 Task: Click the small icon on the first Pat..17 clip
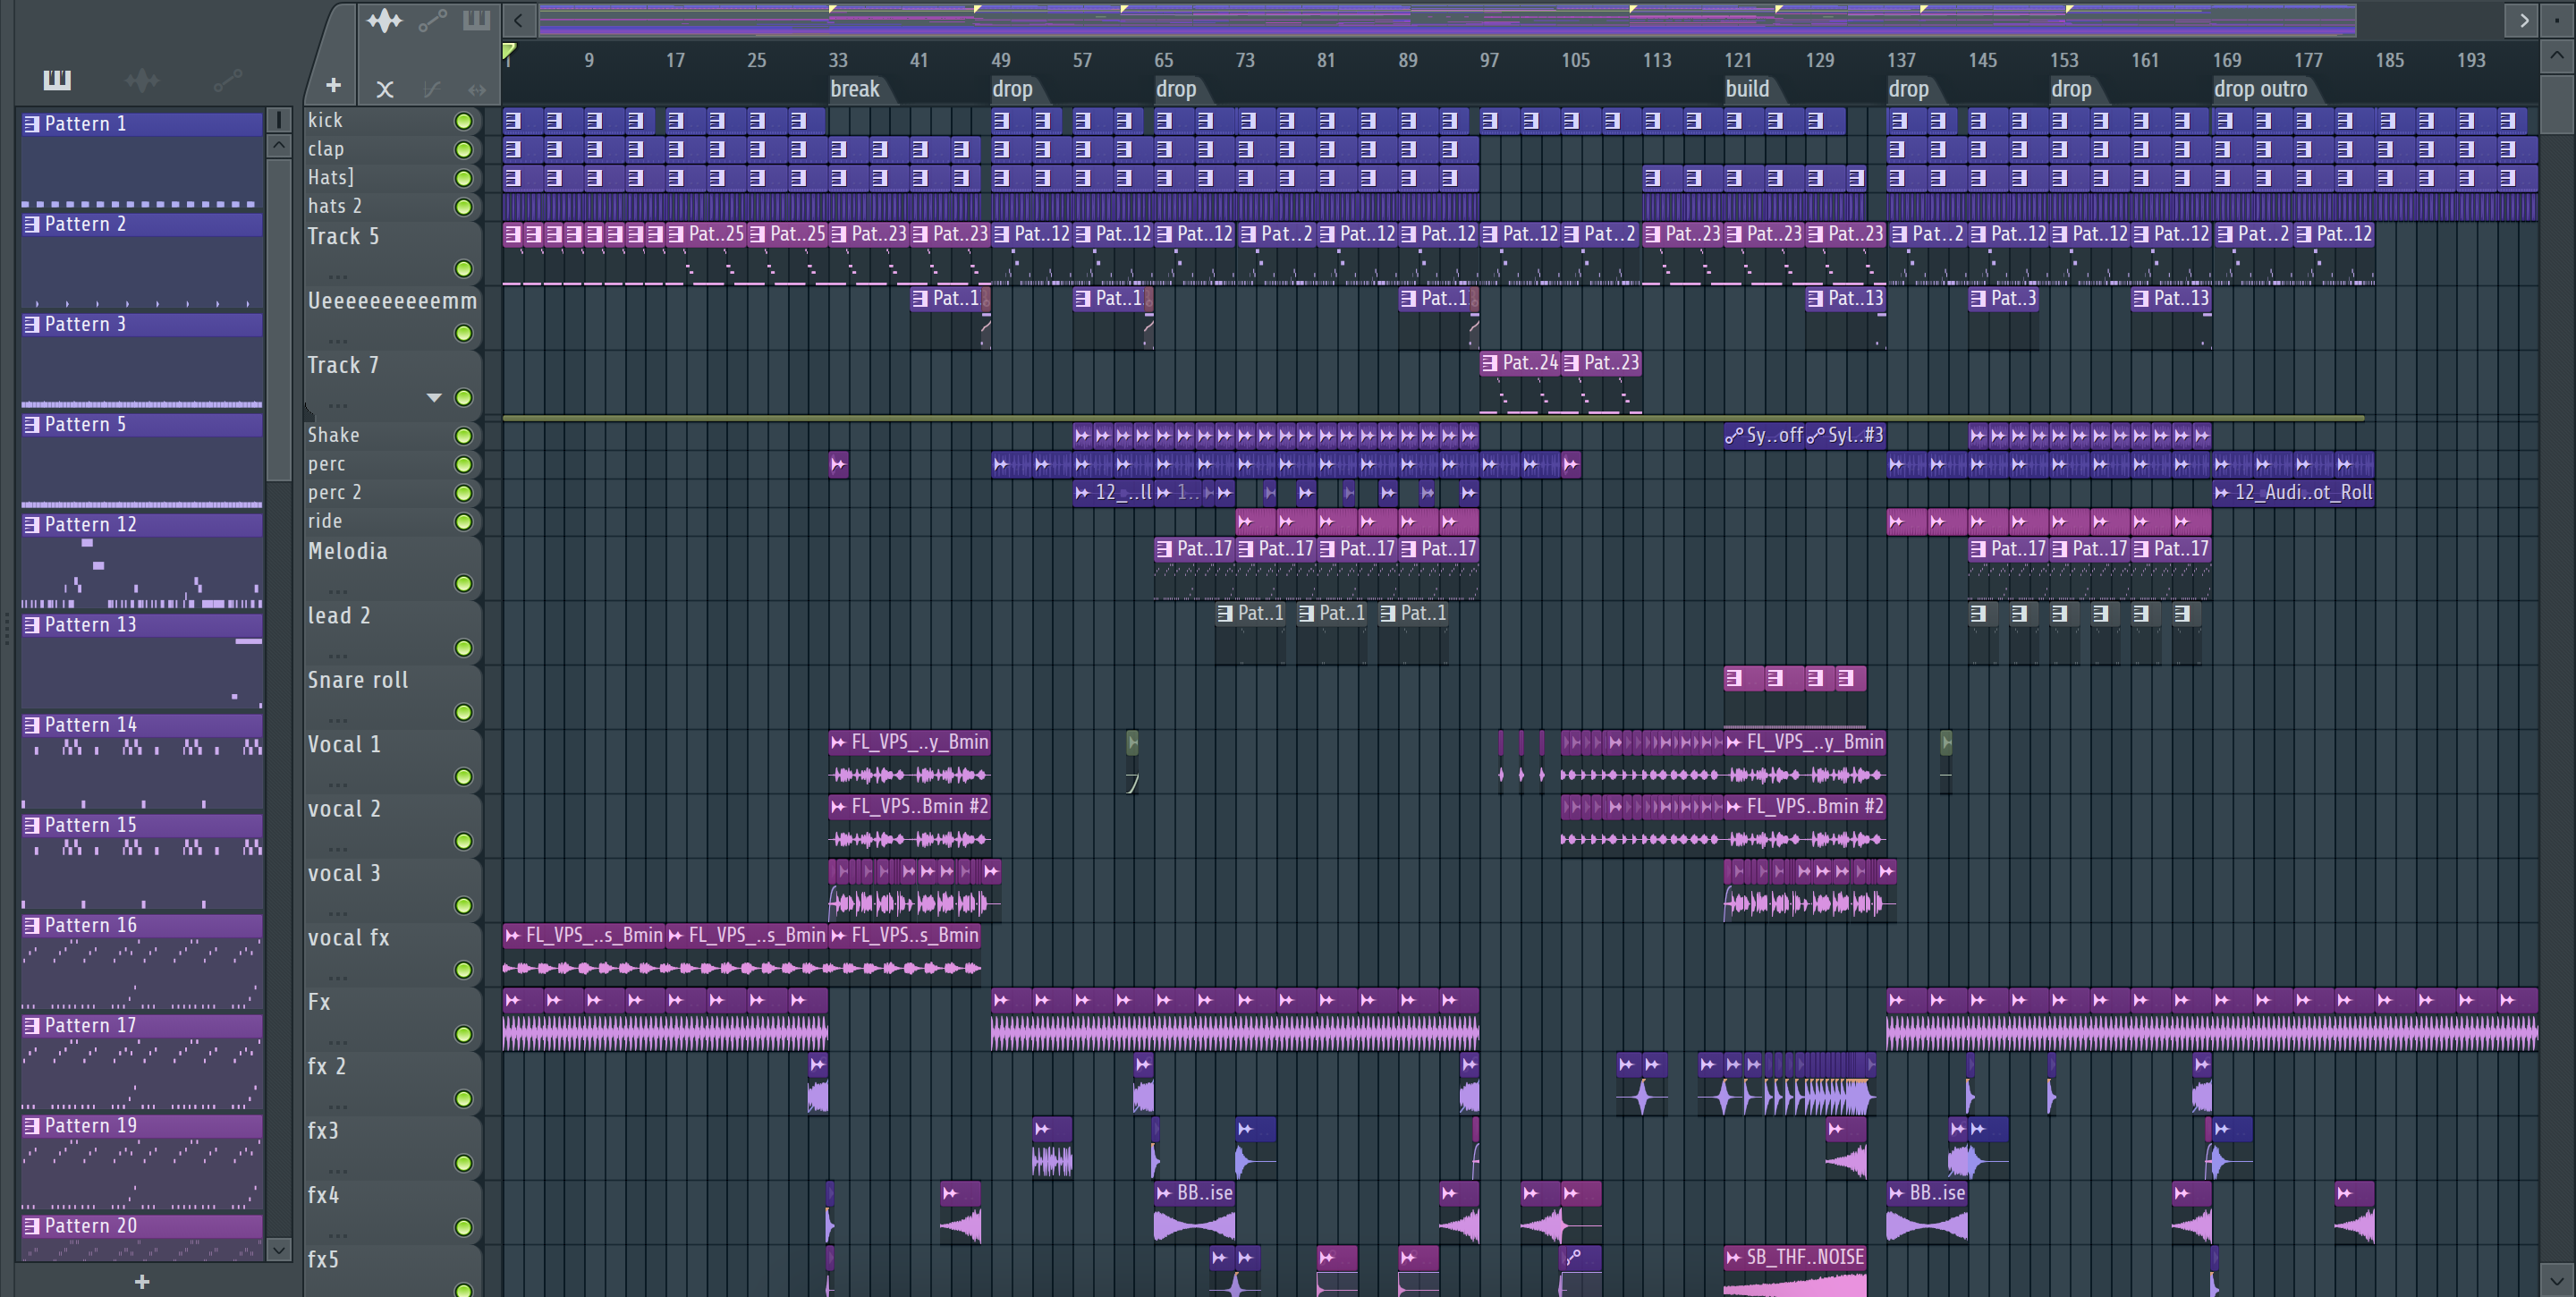1164,549
